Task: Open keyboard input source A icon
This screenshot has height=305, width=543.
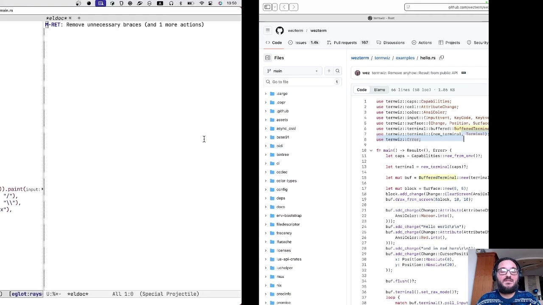Action: (x=160, y=3)
